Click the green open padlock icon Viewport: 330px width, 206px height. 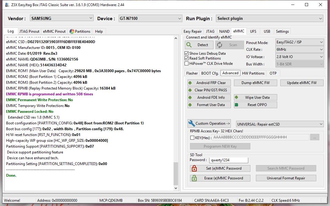pyautogui.click(x=194, y=178)
